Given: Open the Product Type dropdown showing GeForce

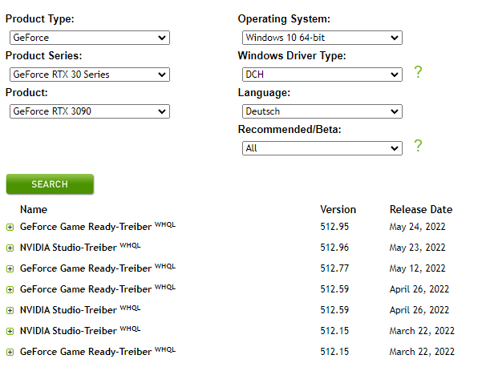Looking at the screenshot, I should click(90, 38).
